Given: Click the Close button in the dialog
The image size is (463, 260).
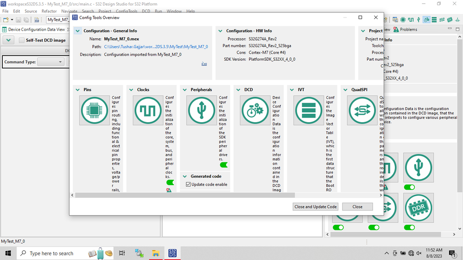Looking at the screenshot, I should 357,207.
